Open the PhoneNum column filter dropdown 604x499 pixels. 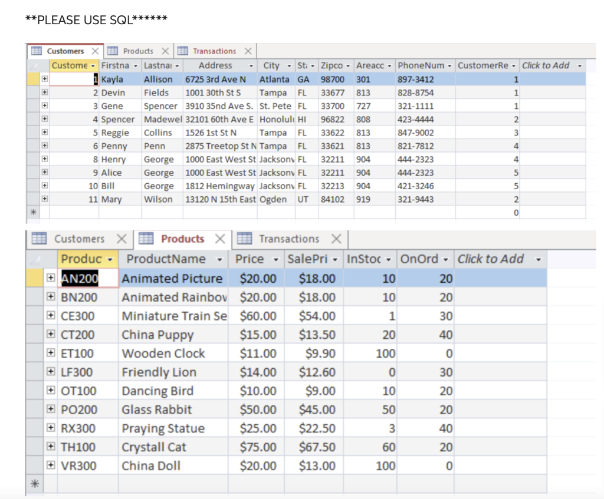point(449,66)
